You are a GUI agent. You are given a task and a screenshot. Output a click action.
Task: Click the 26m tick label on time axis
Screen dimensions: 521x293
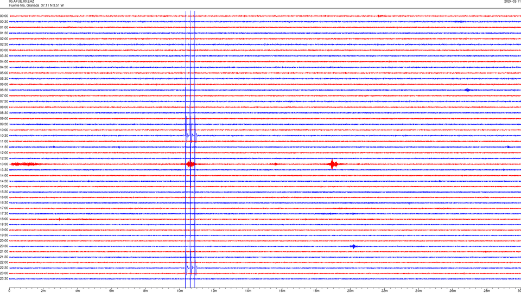click(x=453, y=291)
